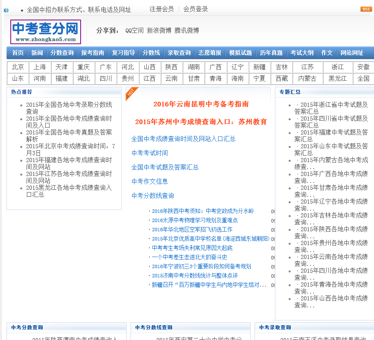
Task: Open the 会员登录 login link
Action: [195, 9]
